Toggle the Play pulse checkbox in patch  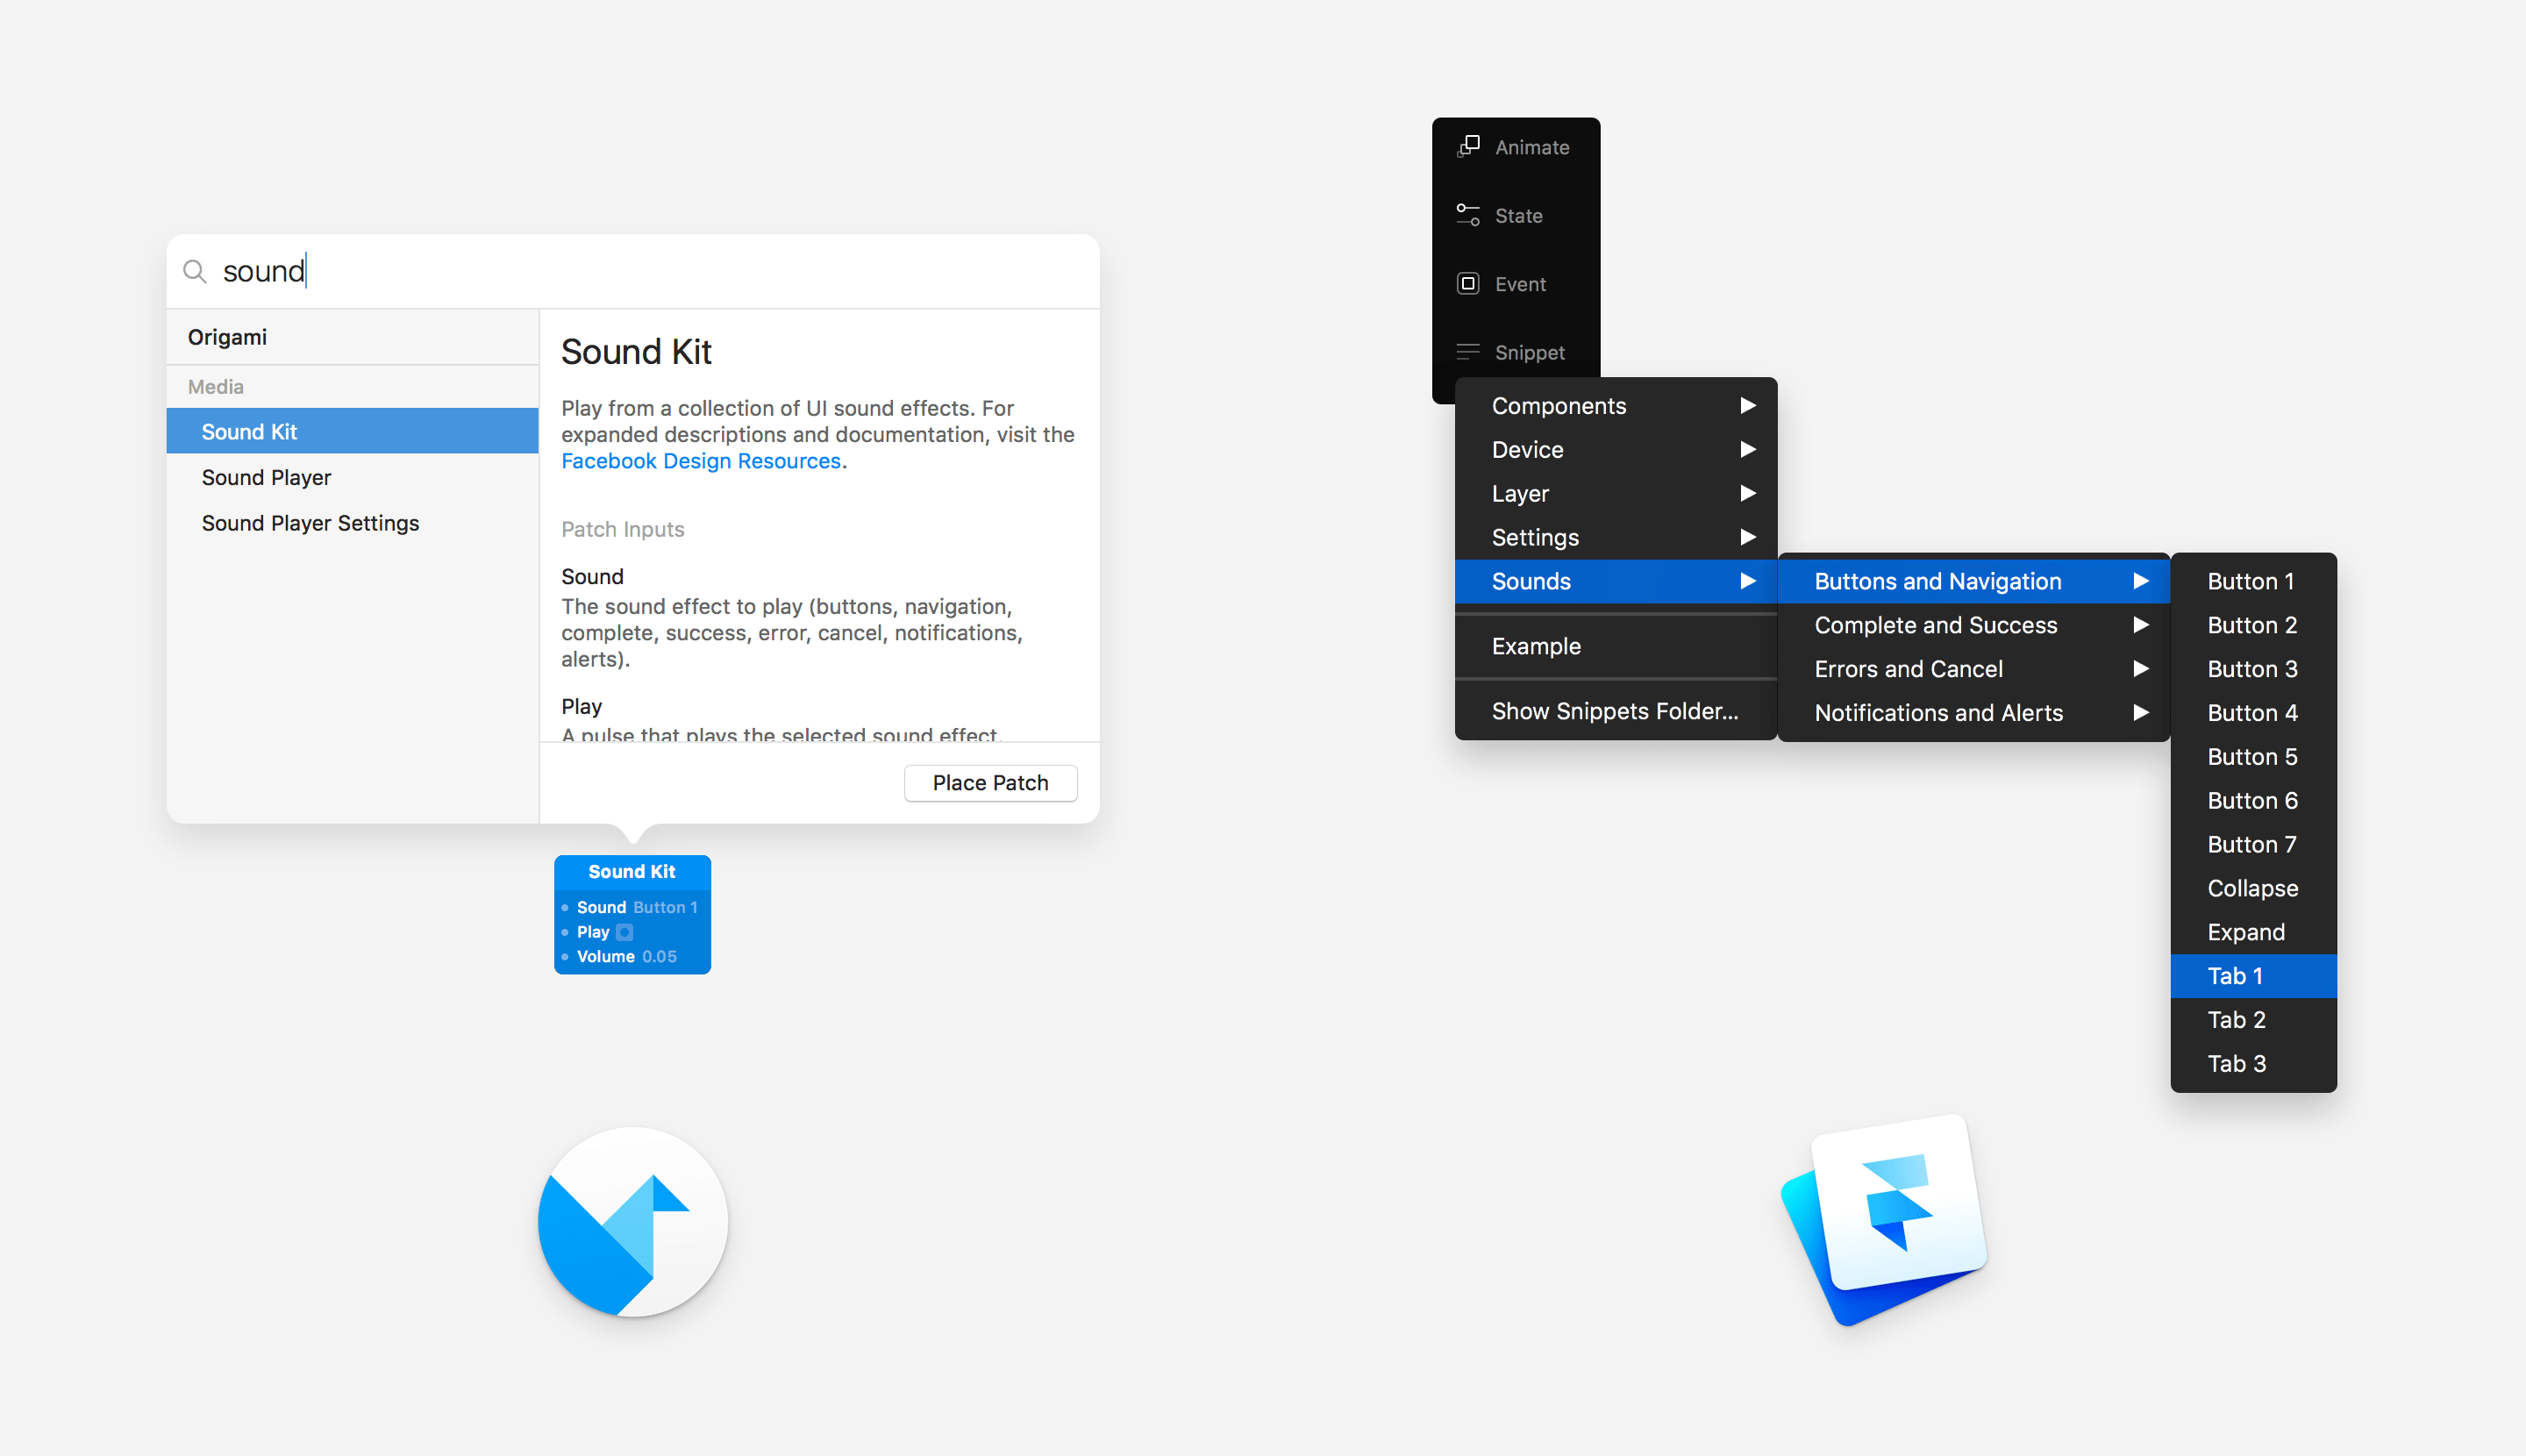pyautogui.click(x=625, y=932)
